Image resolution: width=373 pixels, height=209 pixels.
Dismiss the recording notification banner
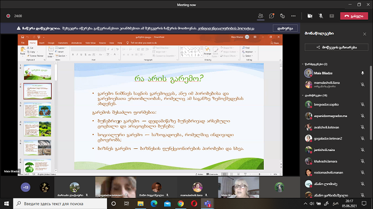pyautogui.click(x=285, y=28)
